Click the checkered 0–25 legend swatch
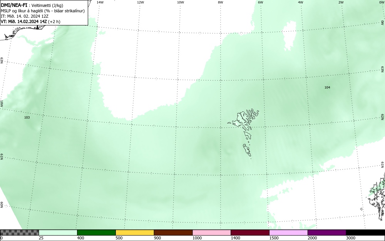The width and height of the screenshot is (385, 241). (x=19, y=233)
